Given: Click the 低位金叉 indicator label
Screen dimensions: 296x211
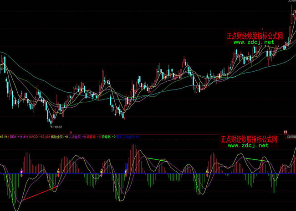Looking at the screenshot, I should click(x=57, y=136).
